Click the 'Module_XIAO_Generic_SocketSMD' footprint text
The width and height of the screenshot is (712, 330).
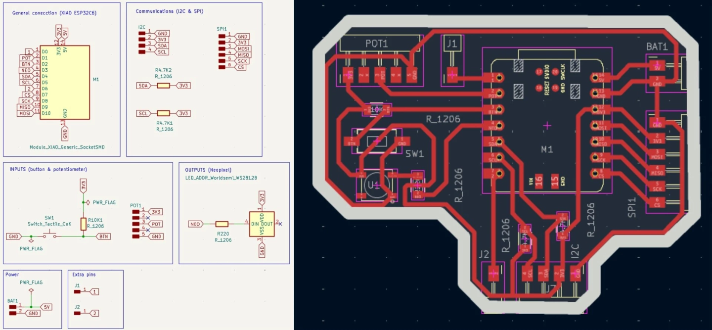pos(67,147)
